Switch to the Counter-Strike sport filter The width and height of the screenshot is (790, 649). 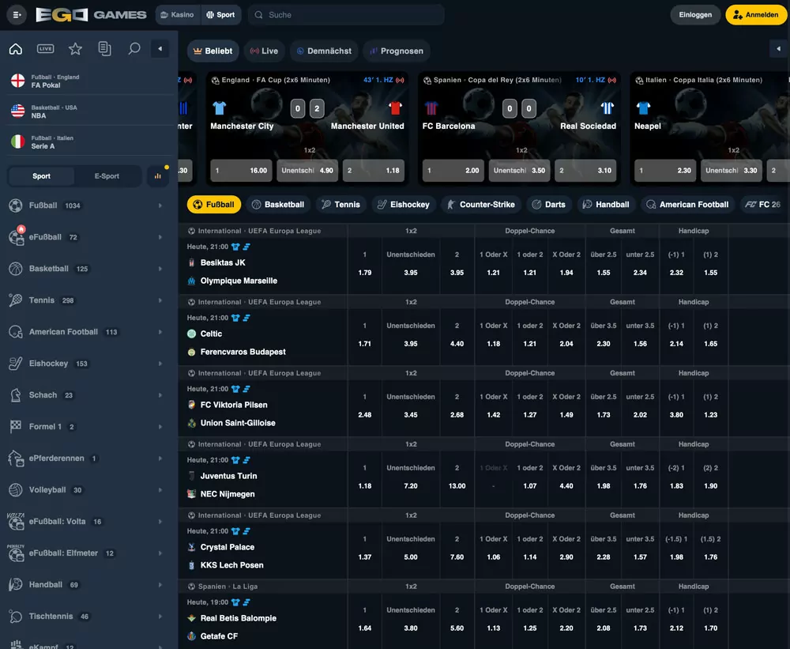point(481,204)
